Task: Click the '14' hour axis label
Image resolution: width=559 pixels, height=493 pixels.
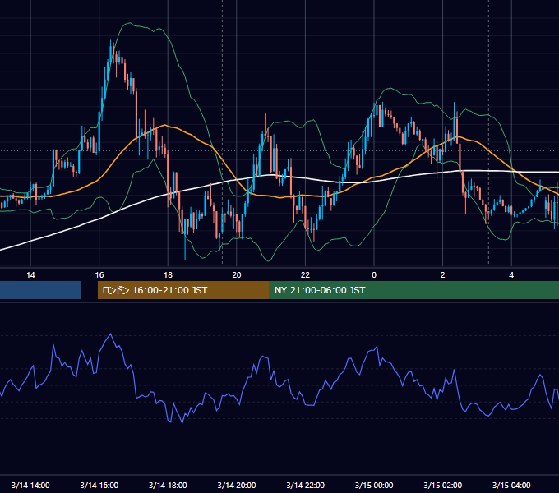Action: [30, 275]
